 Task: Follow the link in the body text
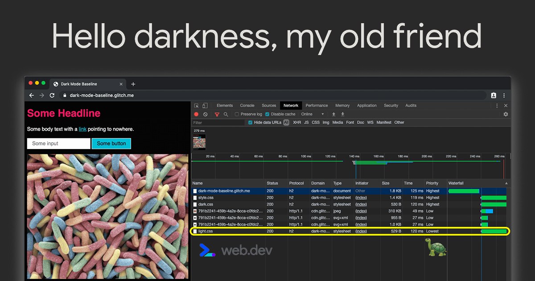coord(82,129)
